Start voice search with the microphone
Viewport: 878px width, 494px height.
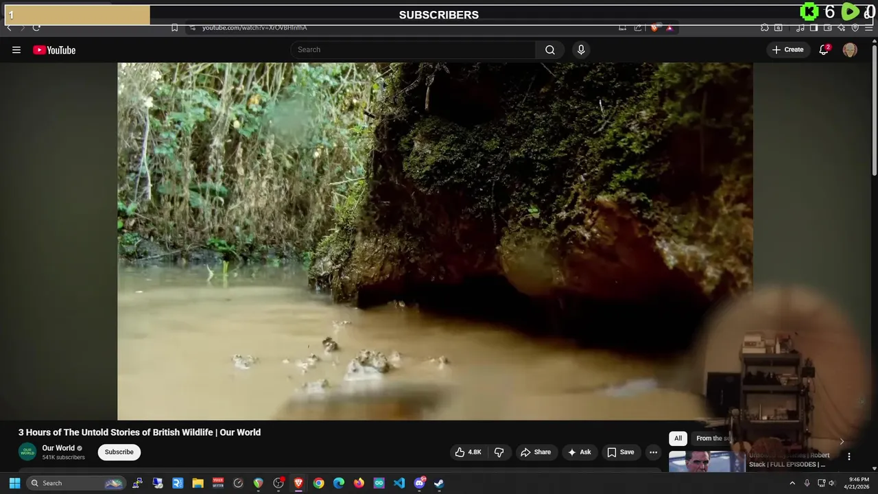click(581, 49)
